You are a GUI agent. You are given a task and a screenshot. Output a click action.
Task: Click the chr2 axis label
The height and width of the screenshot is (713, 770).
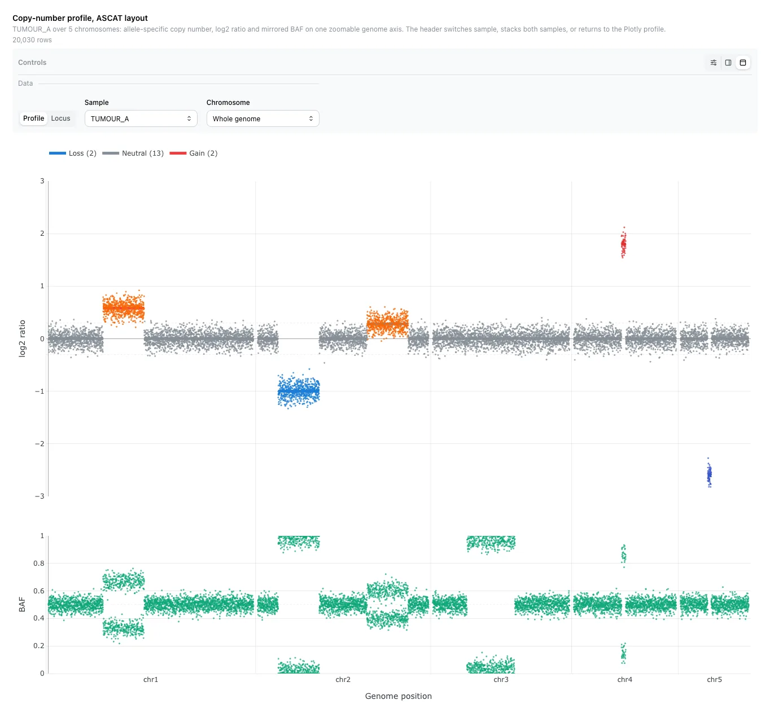click(343, 680)
